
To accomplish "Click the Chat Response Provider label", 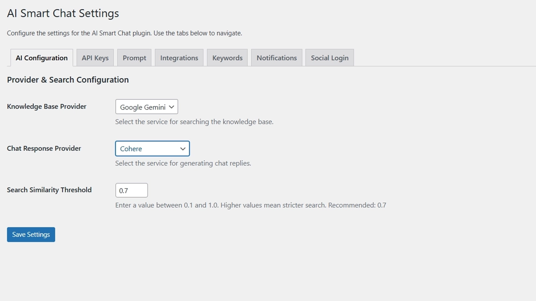I will (44, 148).
